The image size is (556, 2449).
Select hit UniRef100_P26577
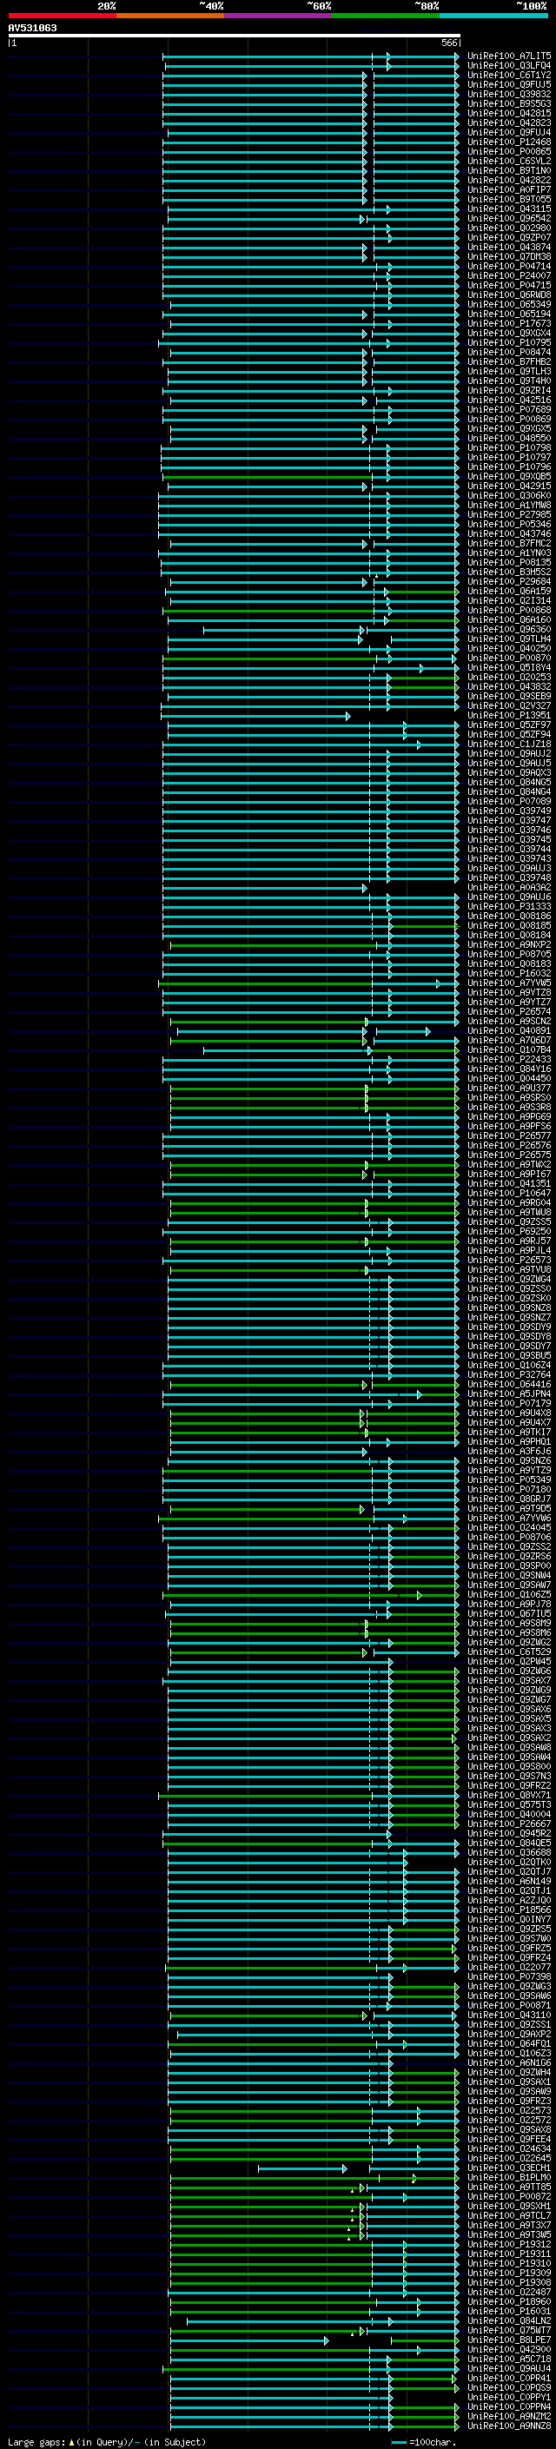[509, 1136]
